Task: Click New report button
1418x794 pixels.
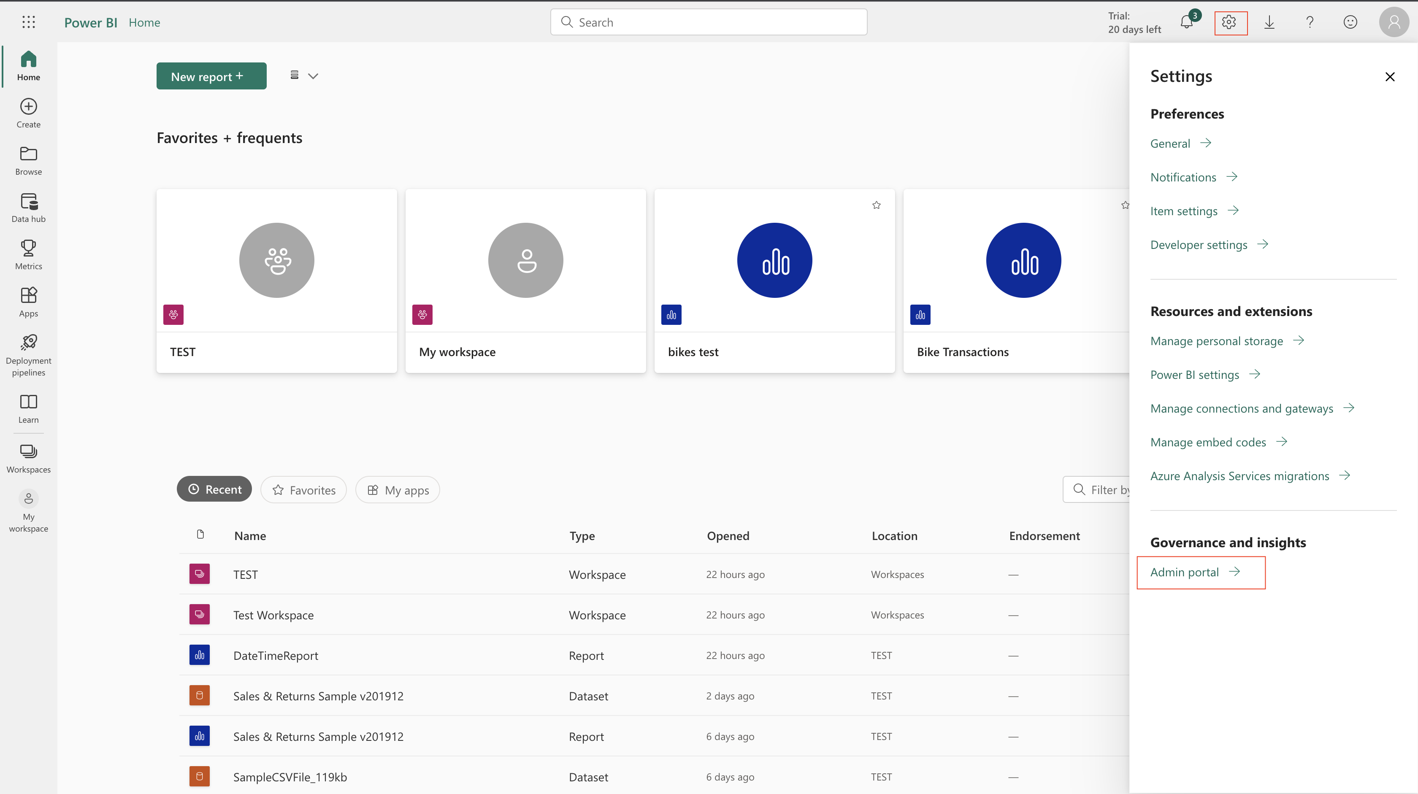Action: tap(211, 76)
